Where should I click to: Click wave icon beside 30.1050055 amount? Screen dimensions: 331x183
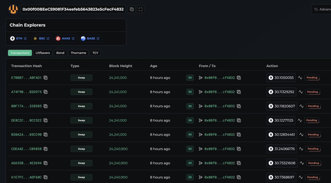tap(300, 78)
